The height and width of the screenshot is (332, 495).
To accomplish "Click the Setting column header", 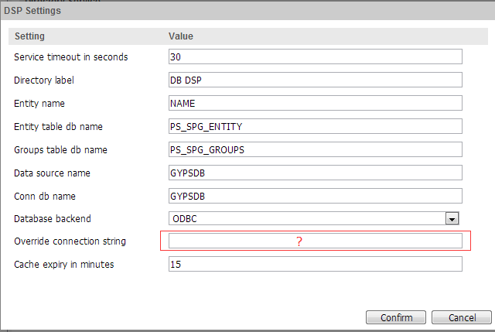I will tap(30, 36).
